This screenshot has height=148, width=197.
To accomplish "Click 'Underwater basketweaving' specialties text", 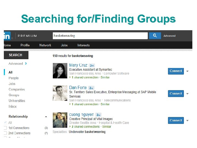I will click(x=87, y=132).
